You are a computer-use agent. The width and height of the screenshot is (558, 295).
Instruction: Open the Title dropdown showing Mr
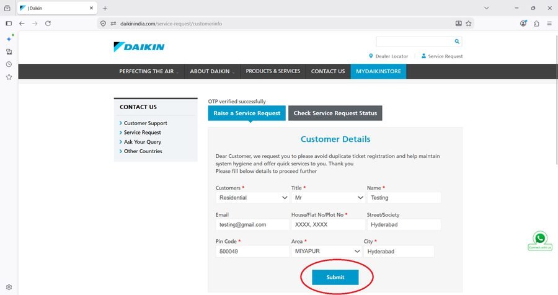click(328, 198)
